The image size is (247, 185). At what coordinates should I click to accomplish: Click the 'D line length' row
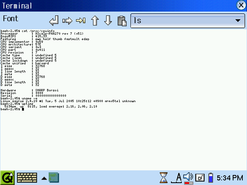(20, 82)
